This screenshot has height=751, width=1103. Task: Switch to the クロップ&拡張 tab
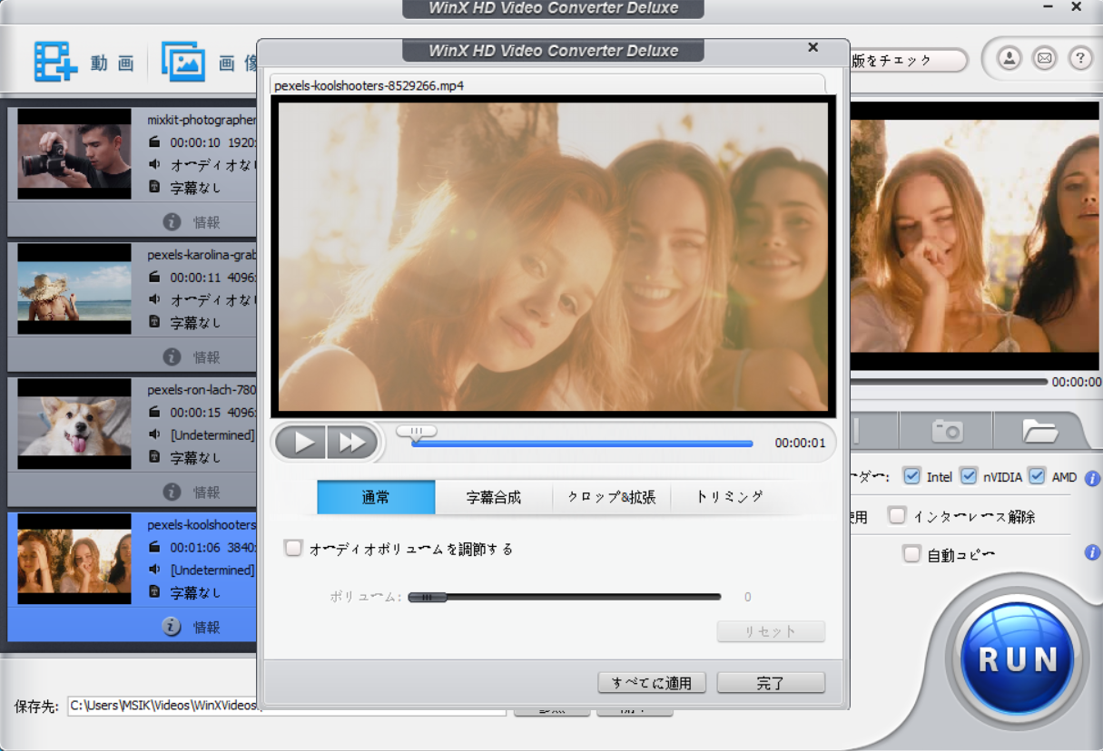pyautogui.click(x=612, y=497)
